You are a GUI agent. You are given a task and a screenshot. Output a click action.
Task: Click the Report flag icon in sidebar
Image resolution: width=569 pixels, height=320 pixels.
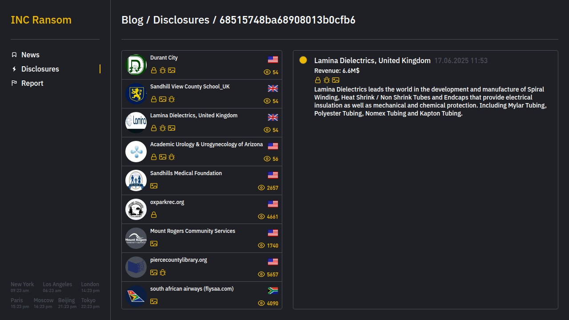tap(14, 83)
